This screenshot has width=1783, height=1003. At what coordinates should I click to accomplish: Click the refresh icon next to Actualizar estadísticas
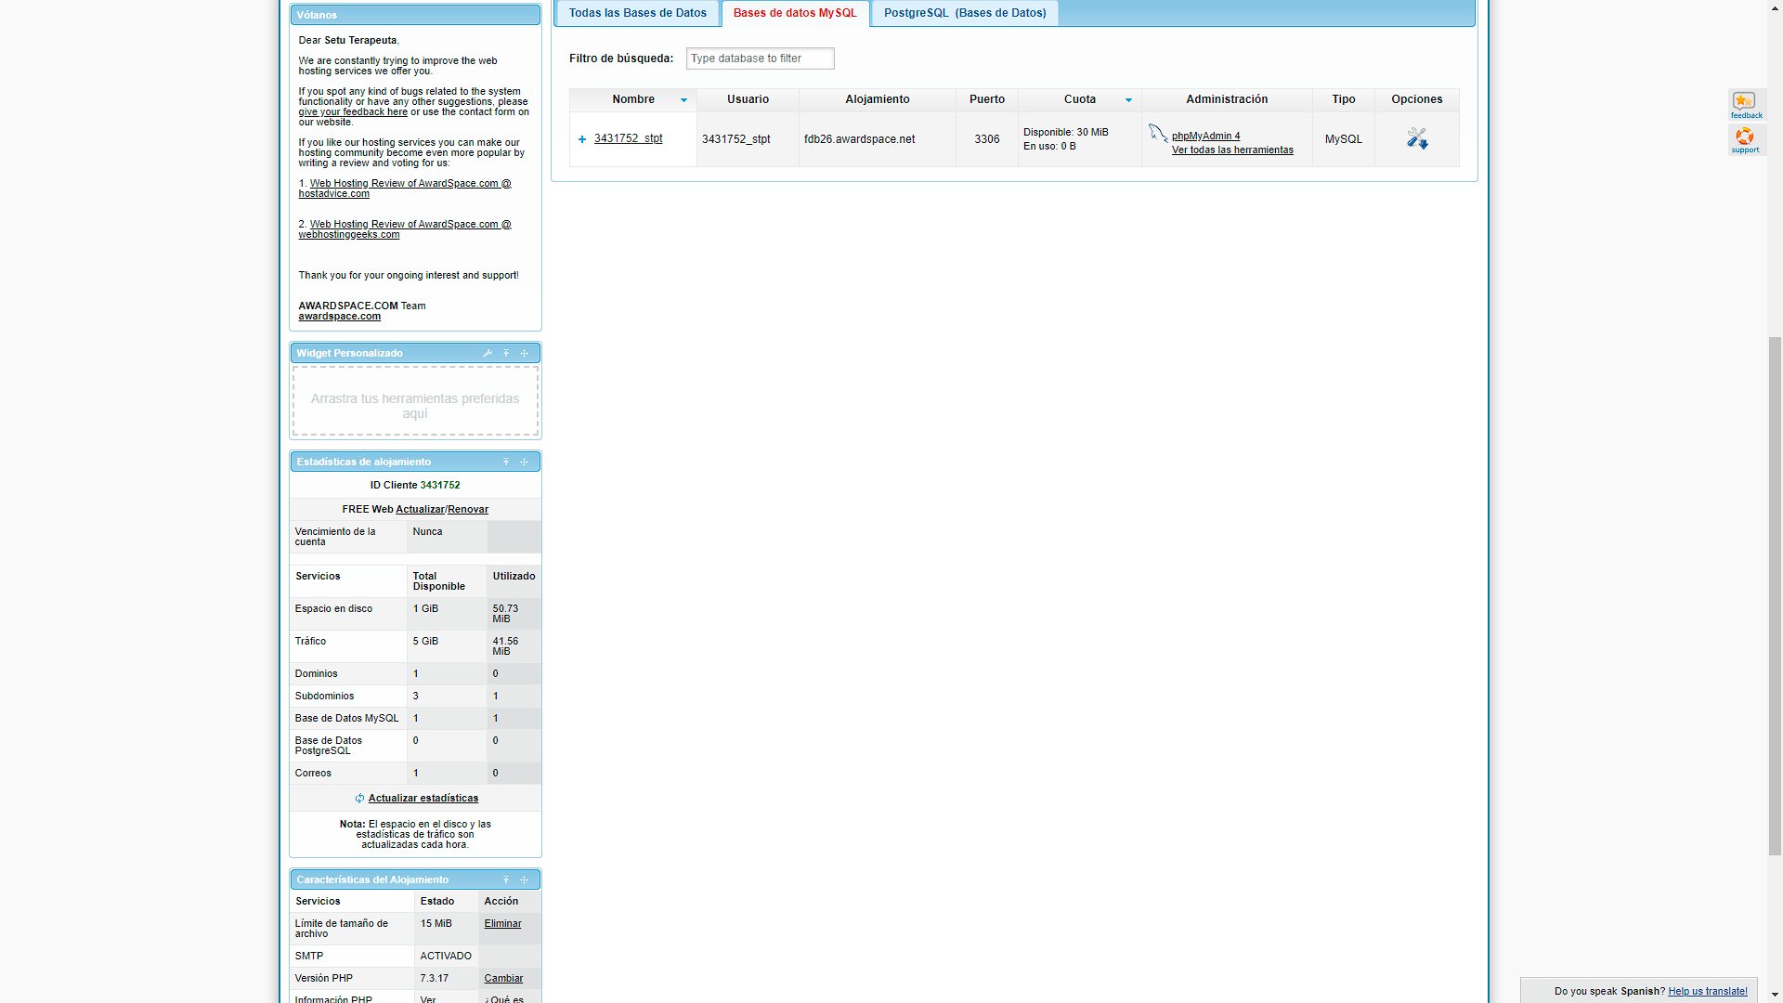[x=359, y=798]
